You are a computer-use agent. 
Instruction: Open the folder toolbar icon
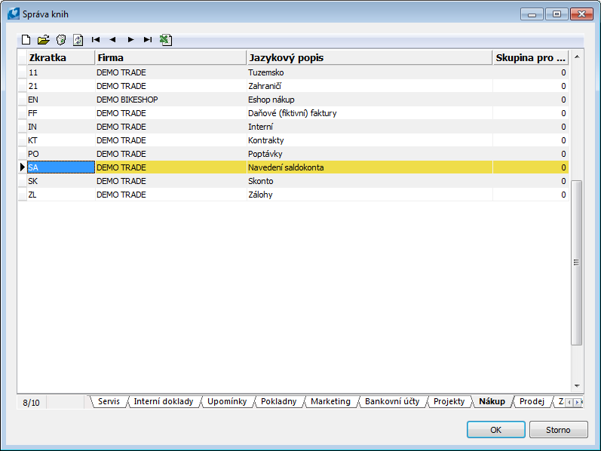tap(43, 39)
